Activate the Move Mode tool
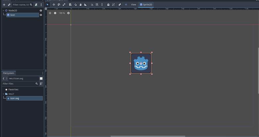This screenshot has height=137, width=259. 54,5
